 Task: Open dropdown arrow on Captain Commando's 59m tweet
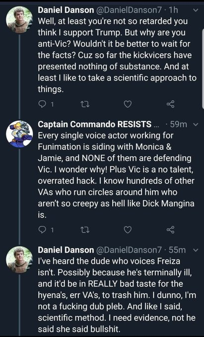tap(196, 124)
